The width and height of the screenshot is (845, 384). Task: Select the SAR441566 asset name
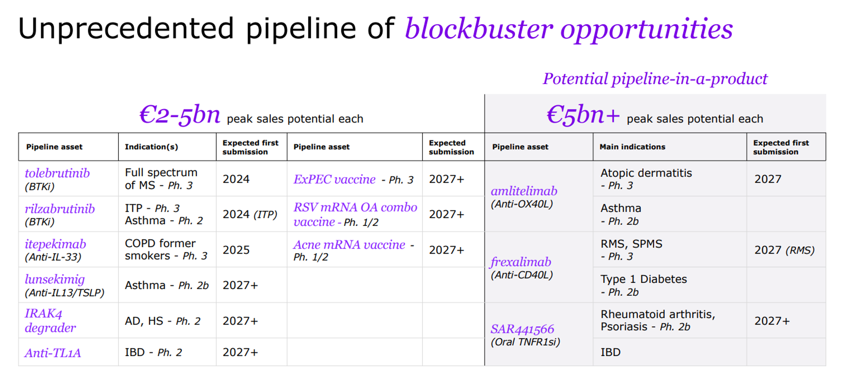click(522, 329)
